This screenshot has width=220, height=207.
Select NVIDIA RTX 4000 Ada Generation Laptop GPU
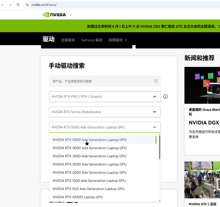tap(104, 148)
